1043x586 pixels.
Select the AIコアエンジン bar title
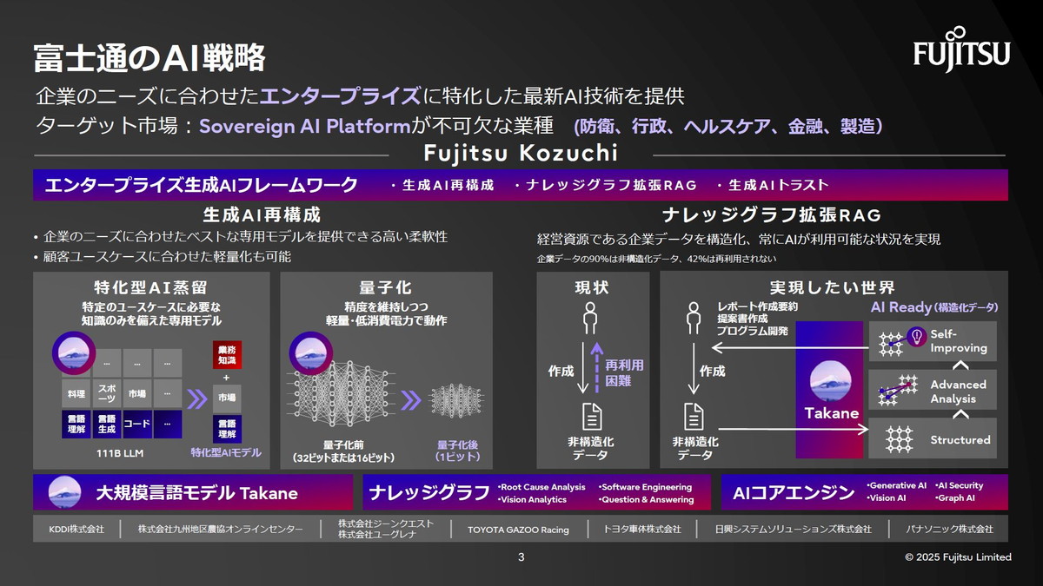tap(794, 493)
